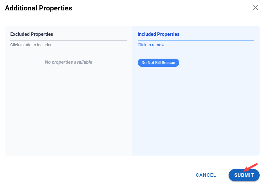Click empty space in the included properties panel

[x=196, y=107]
